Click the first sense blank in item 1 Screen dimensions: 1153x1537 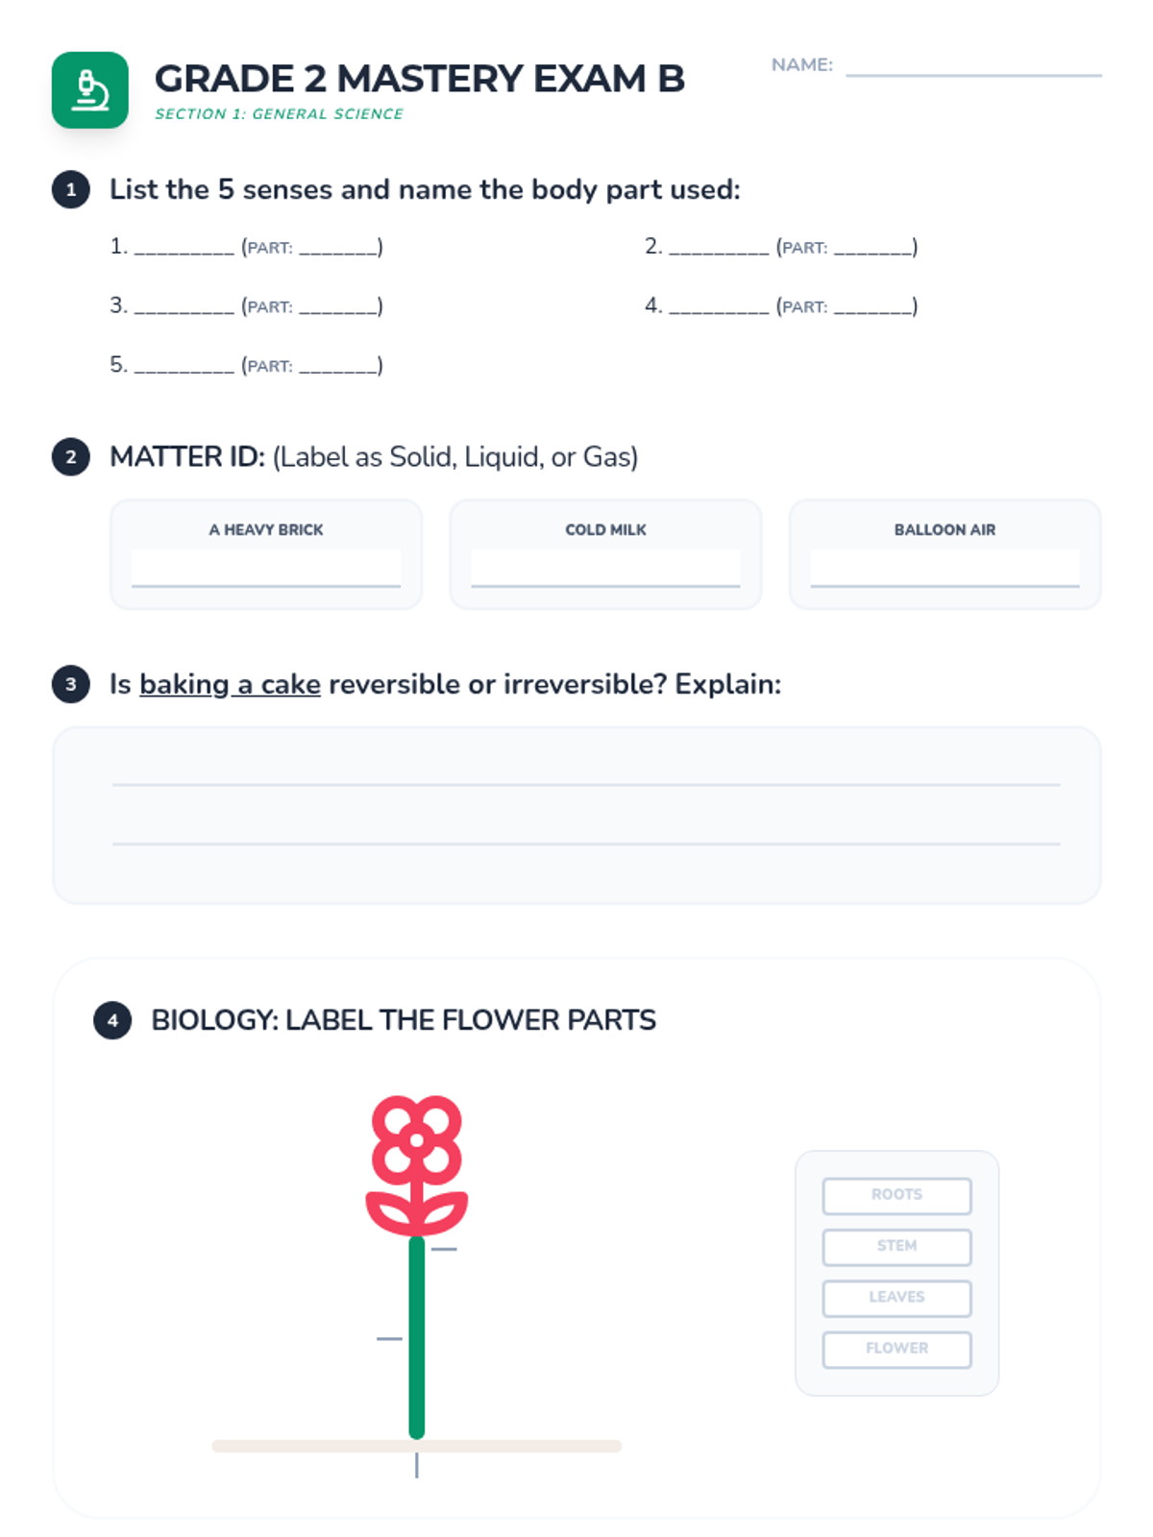point(184,248)
